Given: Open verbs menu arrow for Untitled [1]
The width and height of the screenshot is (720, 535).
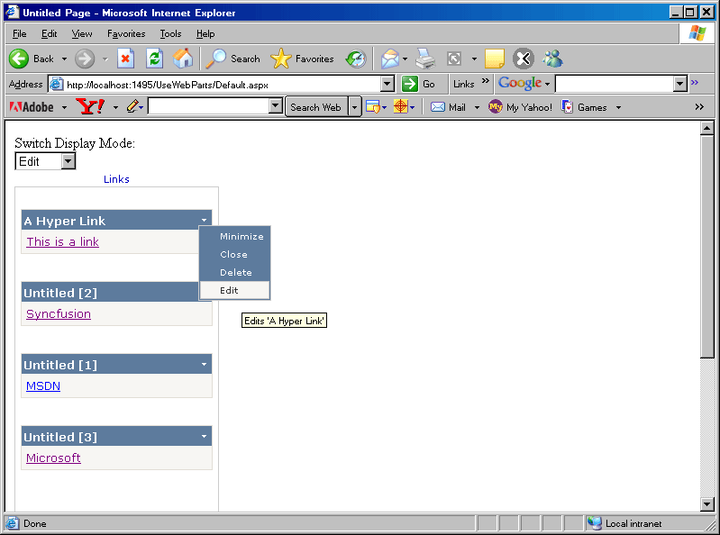Looking at the screenshot, I should 205,365.
